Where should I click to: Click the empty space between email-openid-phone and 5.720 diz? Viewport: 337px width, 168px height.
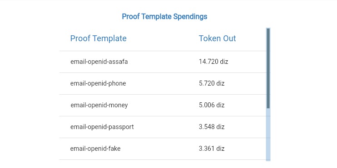162,83
